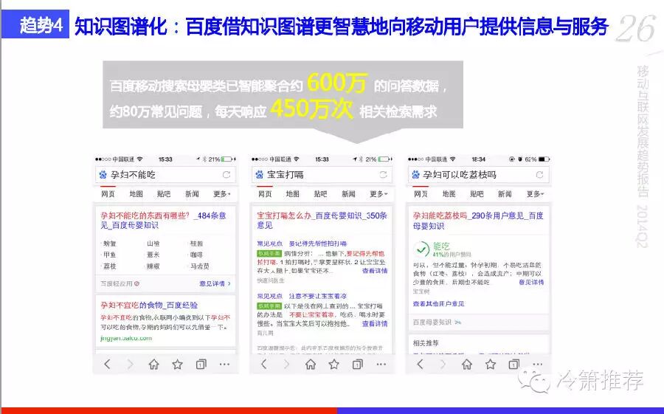This screenshot has width=664, height=414.
Task: Click 螃蟹 in food list
Action: tap(109, 244)
